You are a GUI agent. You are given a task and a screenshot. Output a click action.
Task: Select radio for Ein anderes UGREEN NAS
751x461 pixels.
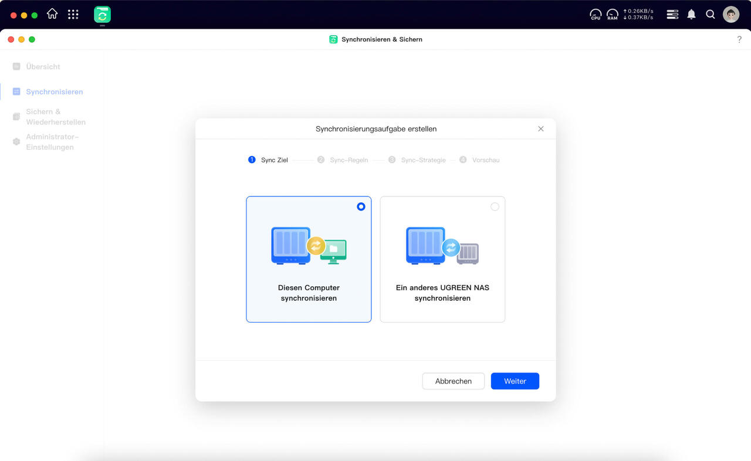tap(495, 206)
